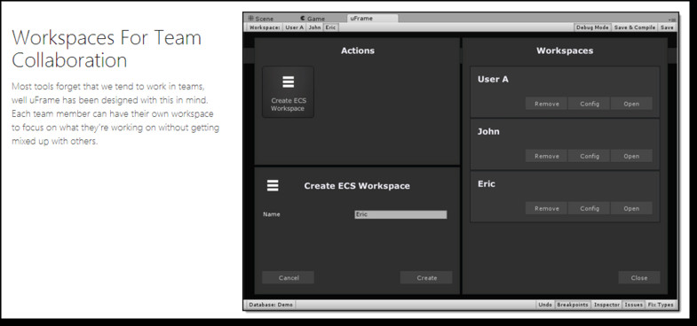Switch to the Scene tab
This screenshot has width=697, height=326.
(261, 19)
